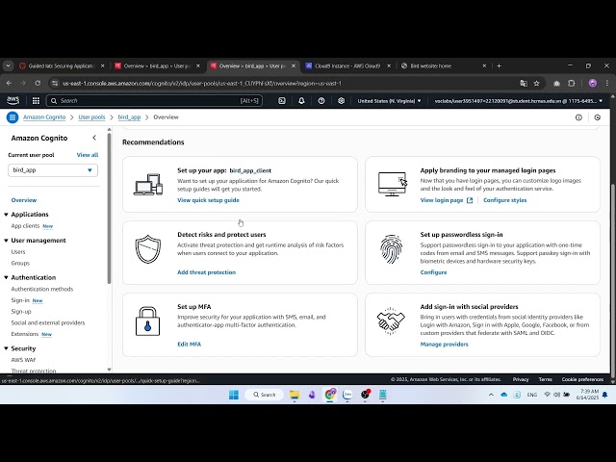Screen dimensions: 616x462
Task: Collapse the Authentication section
Action: [x=6, y=278]
